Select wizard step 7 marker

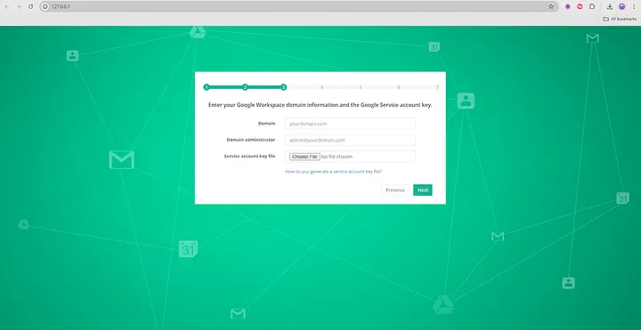pos(437,87)
